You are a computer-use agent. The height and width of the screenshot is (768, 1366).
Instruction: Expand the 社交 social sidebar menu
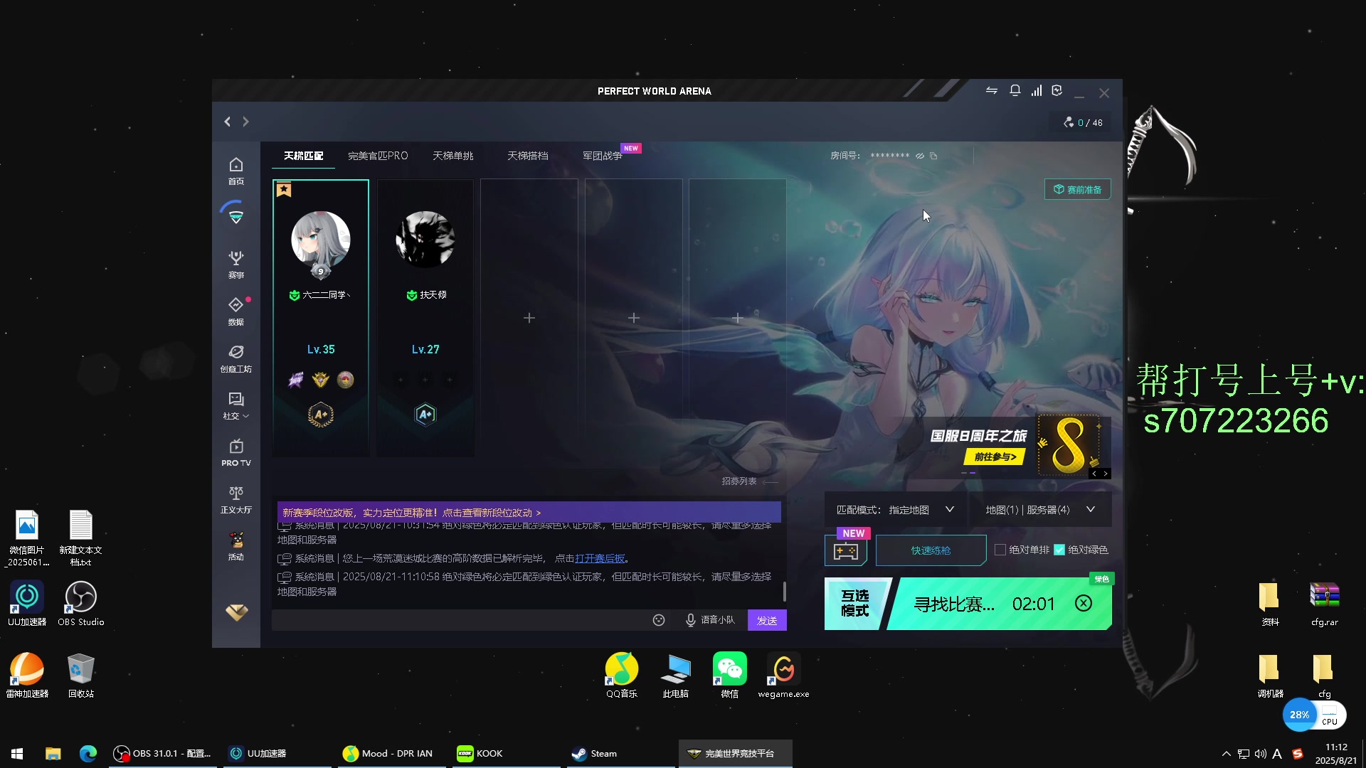235,405
